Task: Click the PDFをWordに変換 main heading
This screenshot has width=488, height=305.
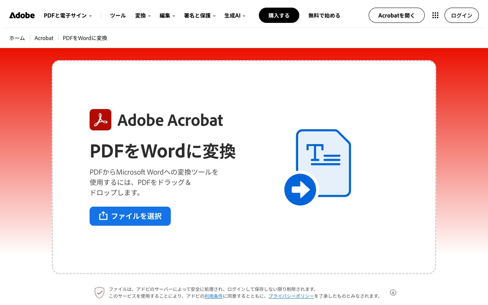Action: [163, 151]
